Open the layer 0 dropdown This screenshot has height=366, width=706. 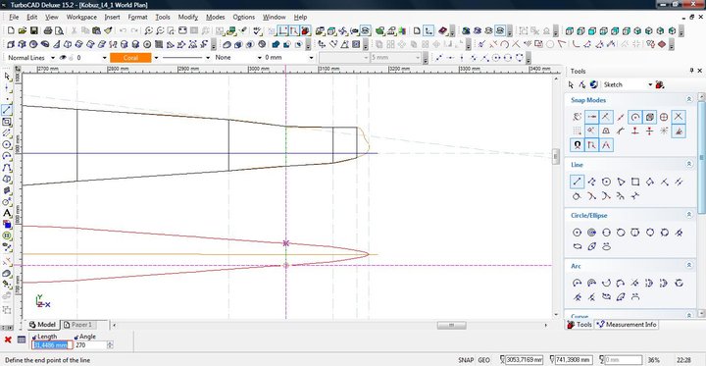tap(105, 58)
